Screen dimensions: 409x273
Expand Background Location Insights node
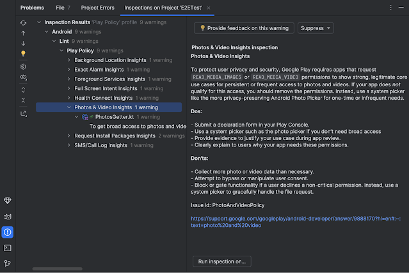click(x=68, y=60)
